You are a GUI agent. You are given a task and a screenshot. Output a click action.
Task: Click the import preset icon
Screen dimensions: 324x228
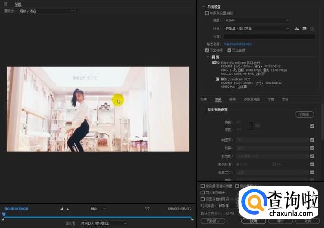[x=305, y=28]
